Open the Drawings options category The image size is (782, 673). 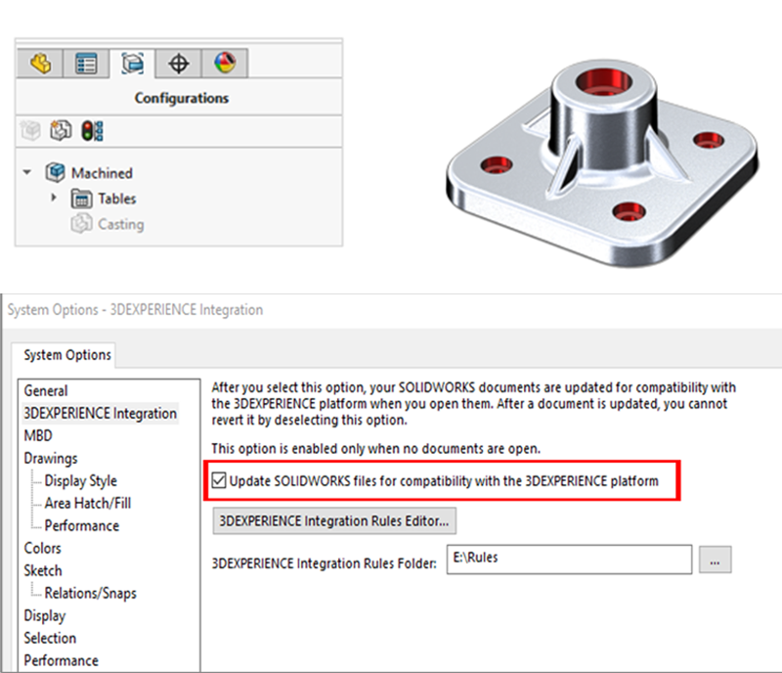point(51,459)
